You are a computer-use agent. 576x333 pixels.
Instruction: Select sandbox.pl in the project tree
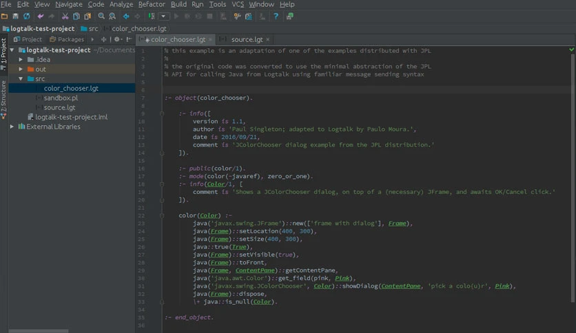point(61,98)
